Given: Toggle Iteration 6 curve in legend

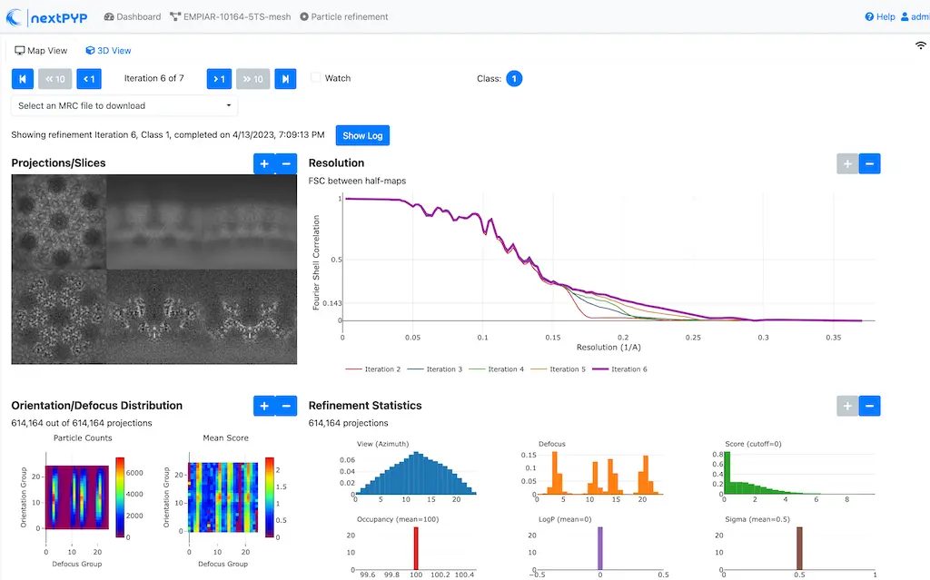Looking at the screenshot, I should click(620, 369).
